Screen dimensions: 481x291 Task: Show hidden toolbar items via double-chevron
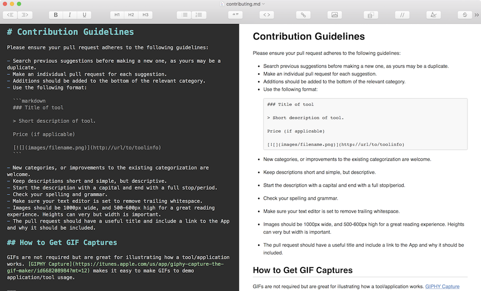476,15
